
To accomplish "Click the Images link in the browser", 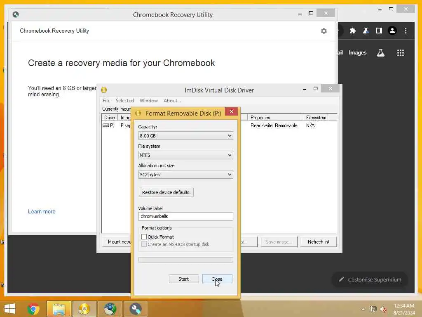I will [x=357, y=53].
